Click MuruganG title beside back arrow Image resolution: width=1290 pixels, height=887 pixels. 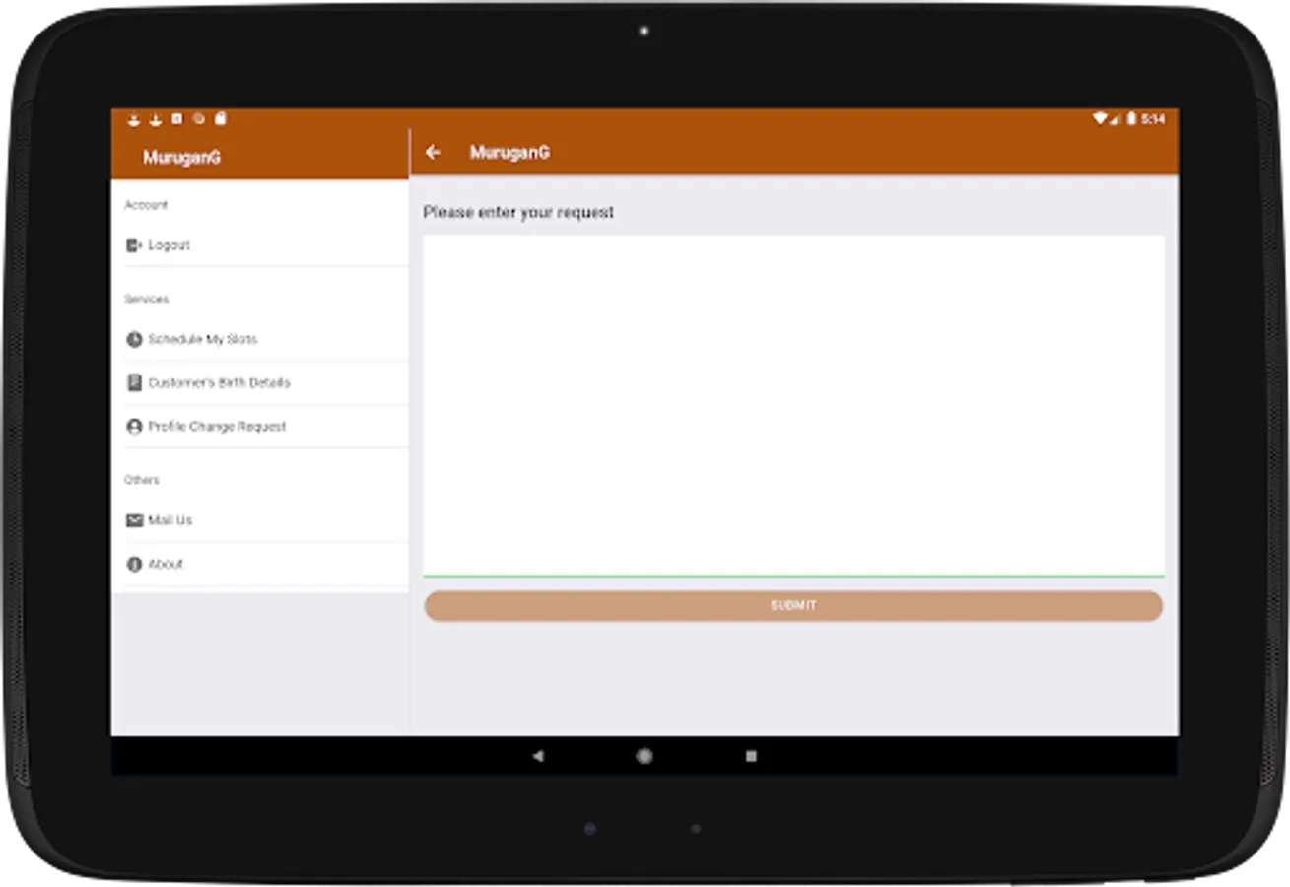click(x=509, y=152)
